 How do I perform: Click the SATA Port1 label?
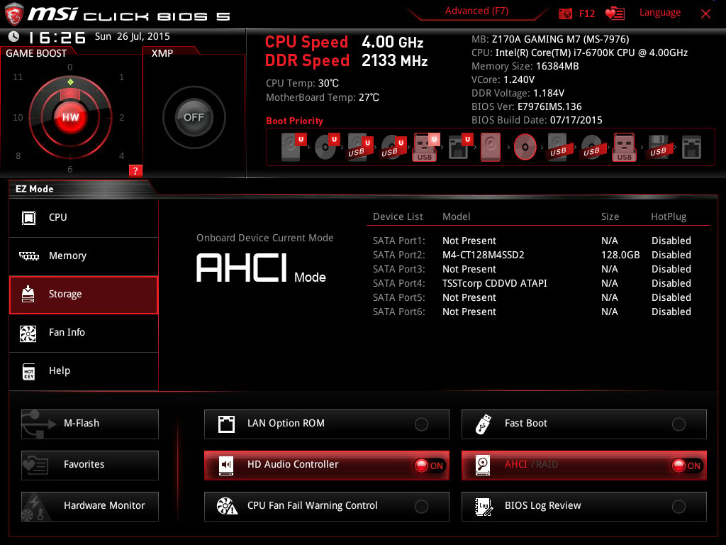click(398, 241)
